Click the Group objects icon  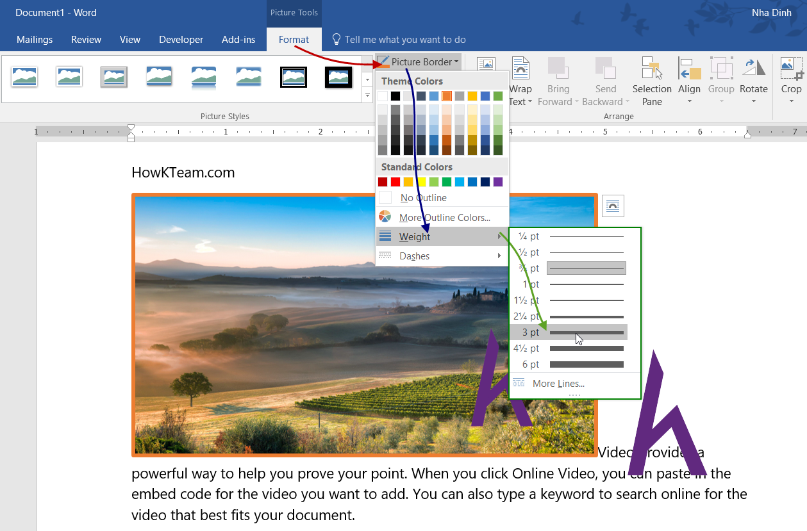pyautogui.click(x=722, y=68)
